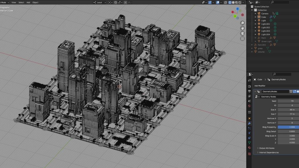Image resolution: width=299 pixels, height=168 pixels.
Task: Expand the Cube object in the outliner
Action: (255, 17)
